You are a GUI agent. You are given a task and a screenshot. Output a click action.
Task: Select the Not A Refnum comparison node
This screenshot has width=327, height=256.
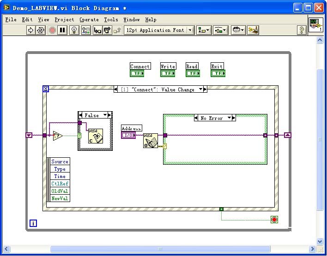[58, 136]
